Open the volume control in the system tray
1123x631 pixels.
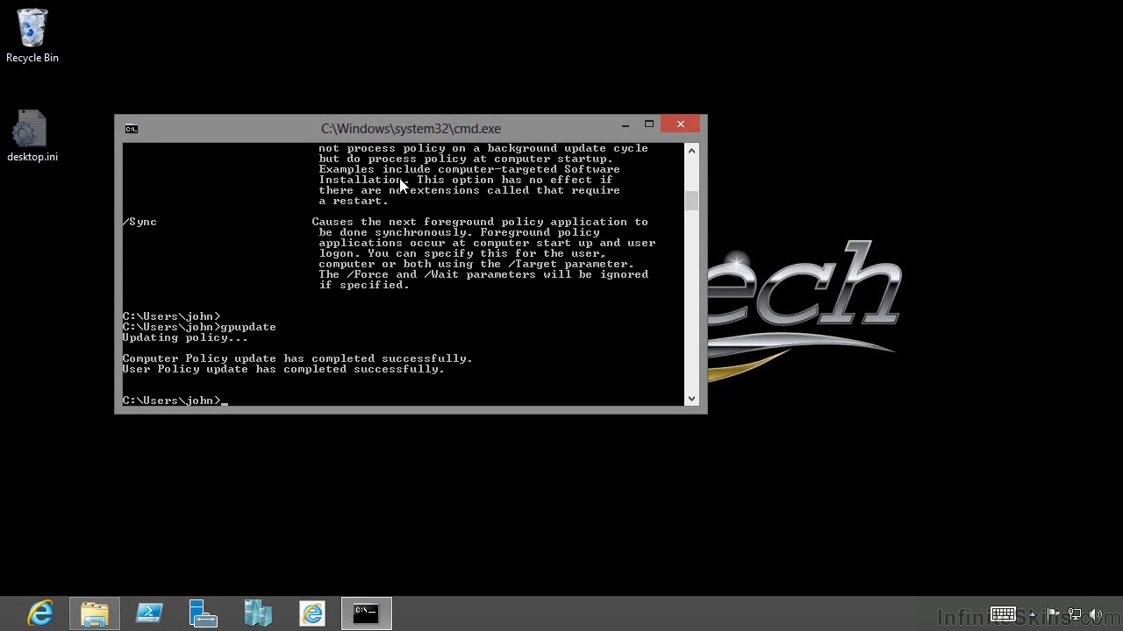coord(1096,614)
